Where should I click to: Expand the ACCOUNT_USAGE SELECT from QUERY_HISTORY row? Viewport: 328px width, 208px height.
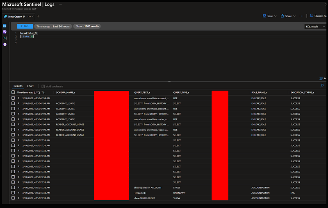point(18,114)
